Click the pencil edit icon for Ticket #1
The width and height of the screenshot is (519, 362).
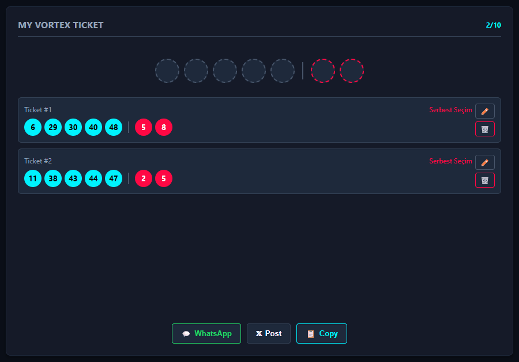pyautogui.click(x=484, y=111)
